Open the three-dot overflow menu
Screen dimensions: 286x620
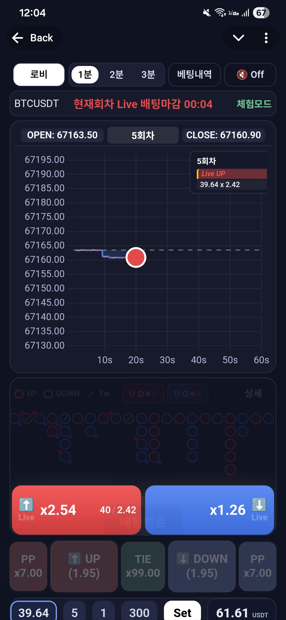266,38
